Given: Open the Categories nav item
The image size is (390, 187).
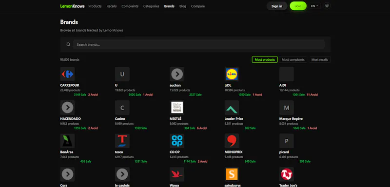Looking at the screenshot, I should 151,6.
